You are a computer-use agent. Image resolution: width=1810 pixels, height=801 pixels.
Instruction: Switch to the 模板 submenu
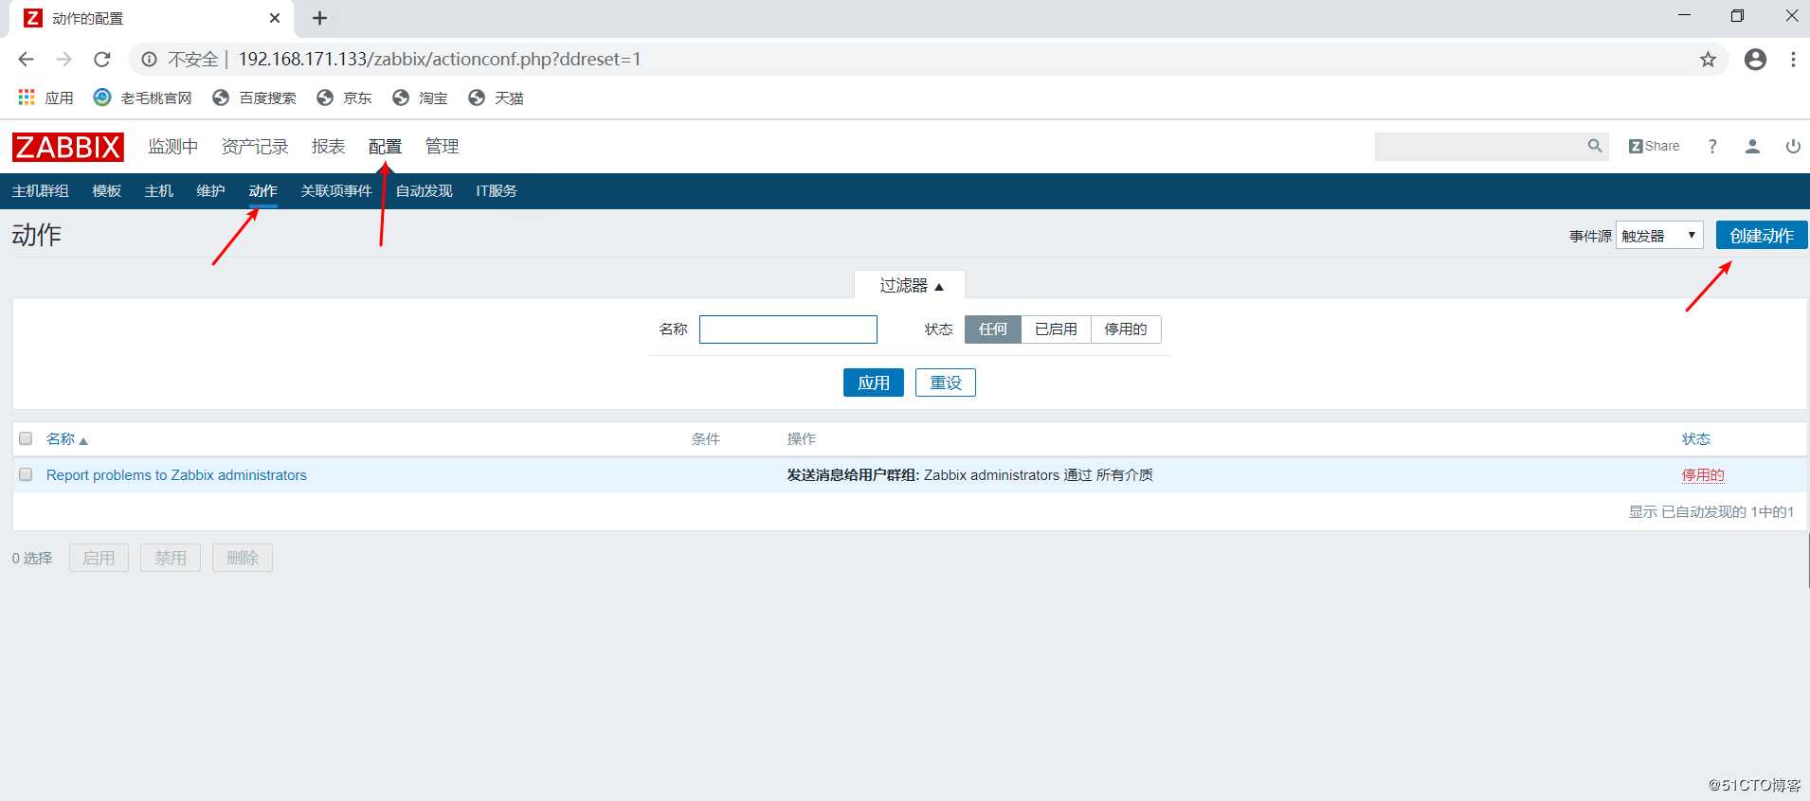pos(106,190)
